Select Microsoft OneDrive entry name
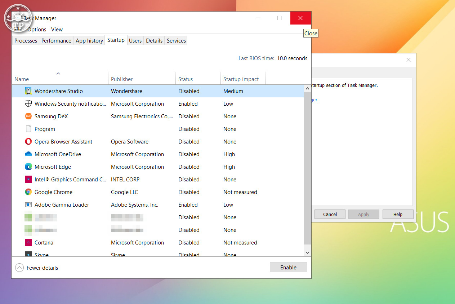Viewport: 455px width, 304px height. [58, 154]
